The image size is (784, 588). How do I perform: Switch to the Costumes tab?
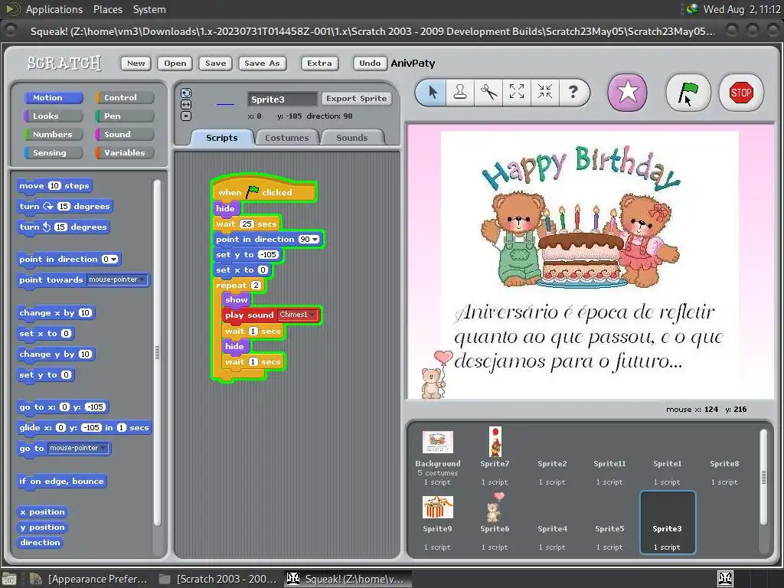(x=287, y=138)
